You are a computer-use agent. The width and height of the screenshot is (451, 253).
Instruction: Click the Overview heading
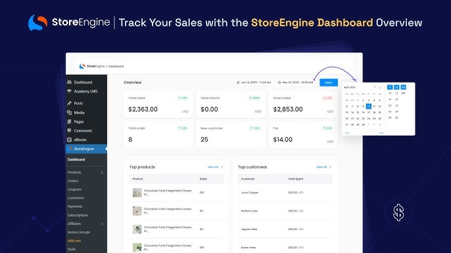click(132, 83)
